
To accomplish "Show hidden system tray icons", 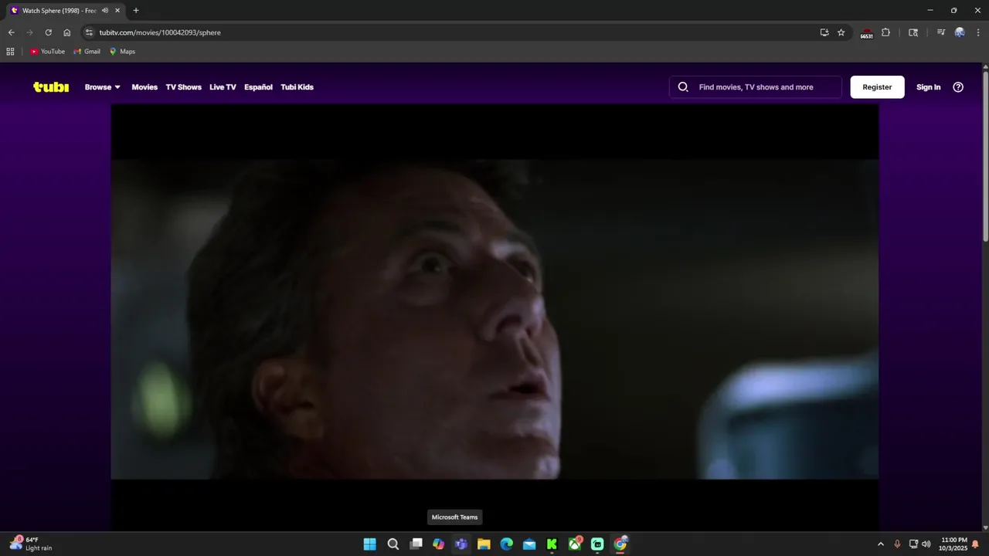I will pyautogui.click(x=880, y=544).
